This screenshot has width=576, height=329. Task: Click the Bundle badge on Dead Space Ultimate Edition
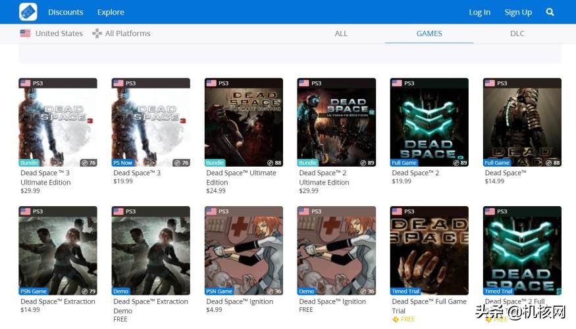pyautogui.click(x=215, y=163)
